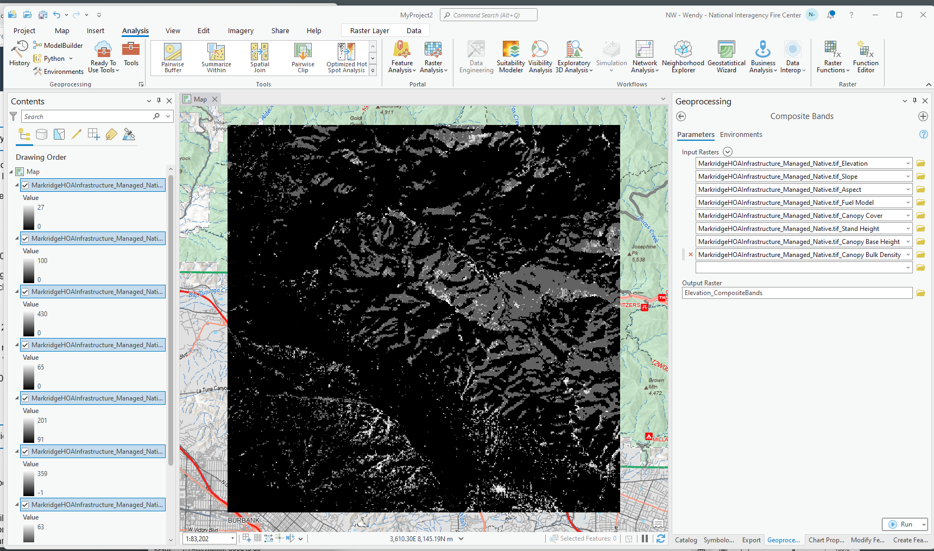The width and height of the screenshot is (934, 551).
Task: Select the Summarize Within tool
Action: click(x=216, y=58)
